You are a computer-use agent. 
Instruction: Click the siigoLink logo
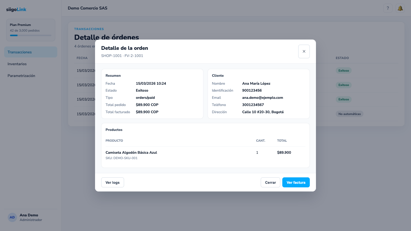pos(16,9)
